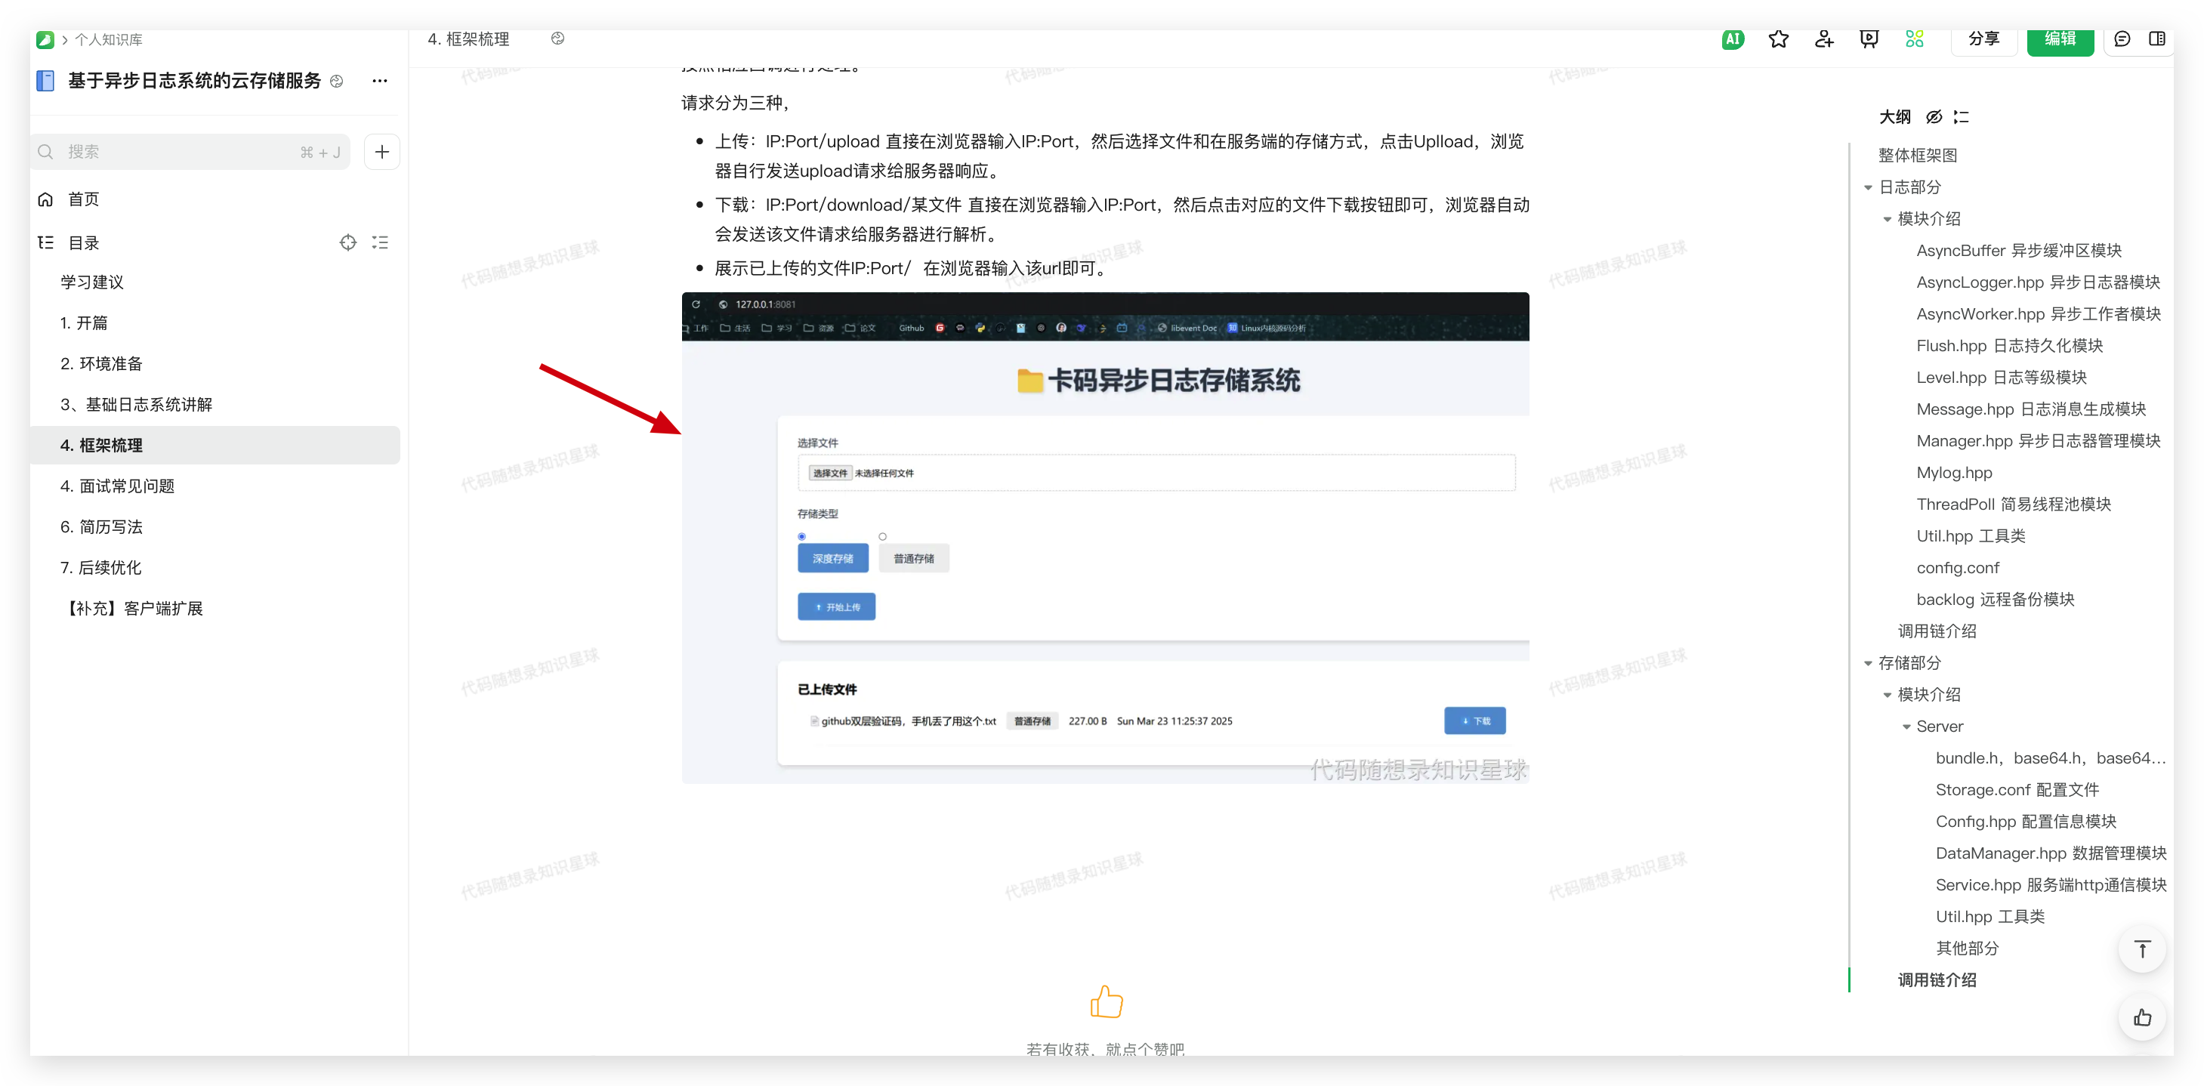Like the article with center thumbs-up

click(1106, 1001)
